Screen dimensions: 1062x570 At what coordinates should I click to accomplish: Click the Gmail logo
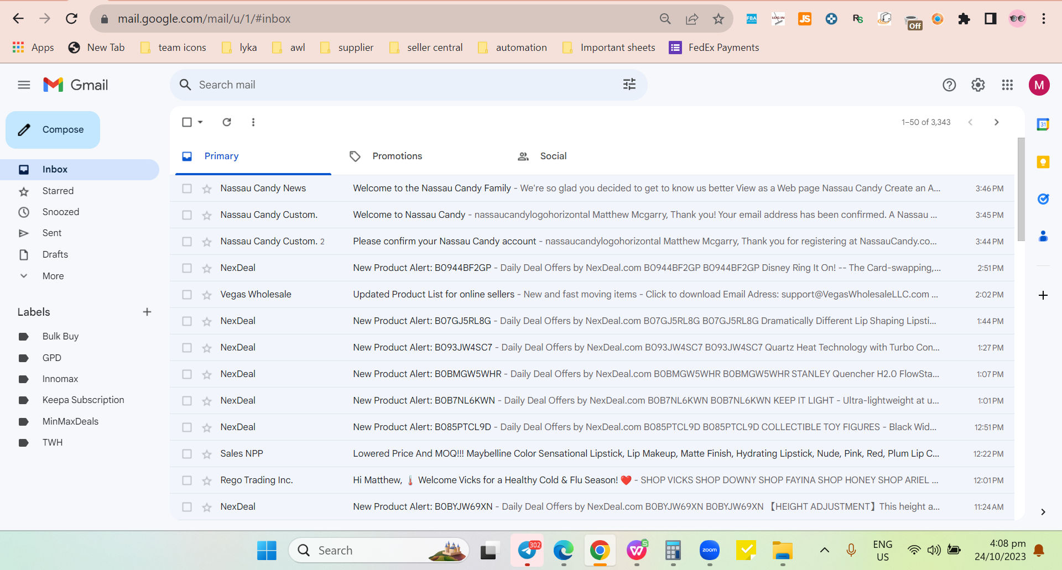76,85
